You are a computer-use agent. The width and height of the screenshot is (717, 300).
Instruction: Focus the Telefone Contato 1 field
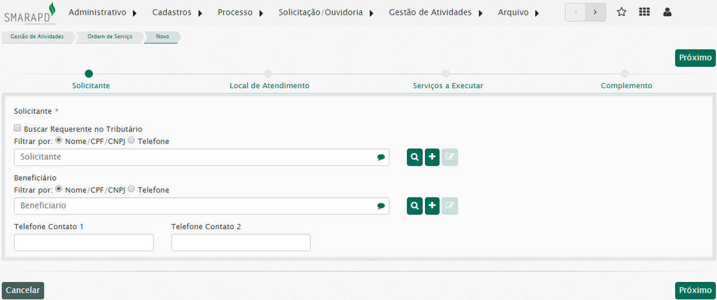pyautogui.click(x=84, y=243)
